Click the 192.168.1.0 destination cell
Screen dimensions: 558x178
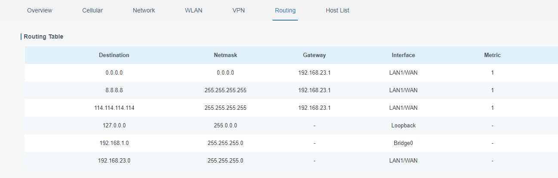point(114,143)
